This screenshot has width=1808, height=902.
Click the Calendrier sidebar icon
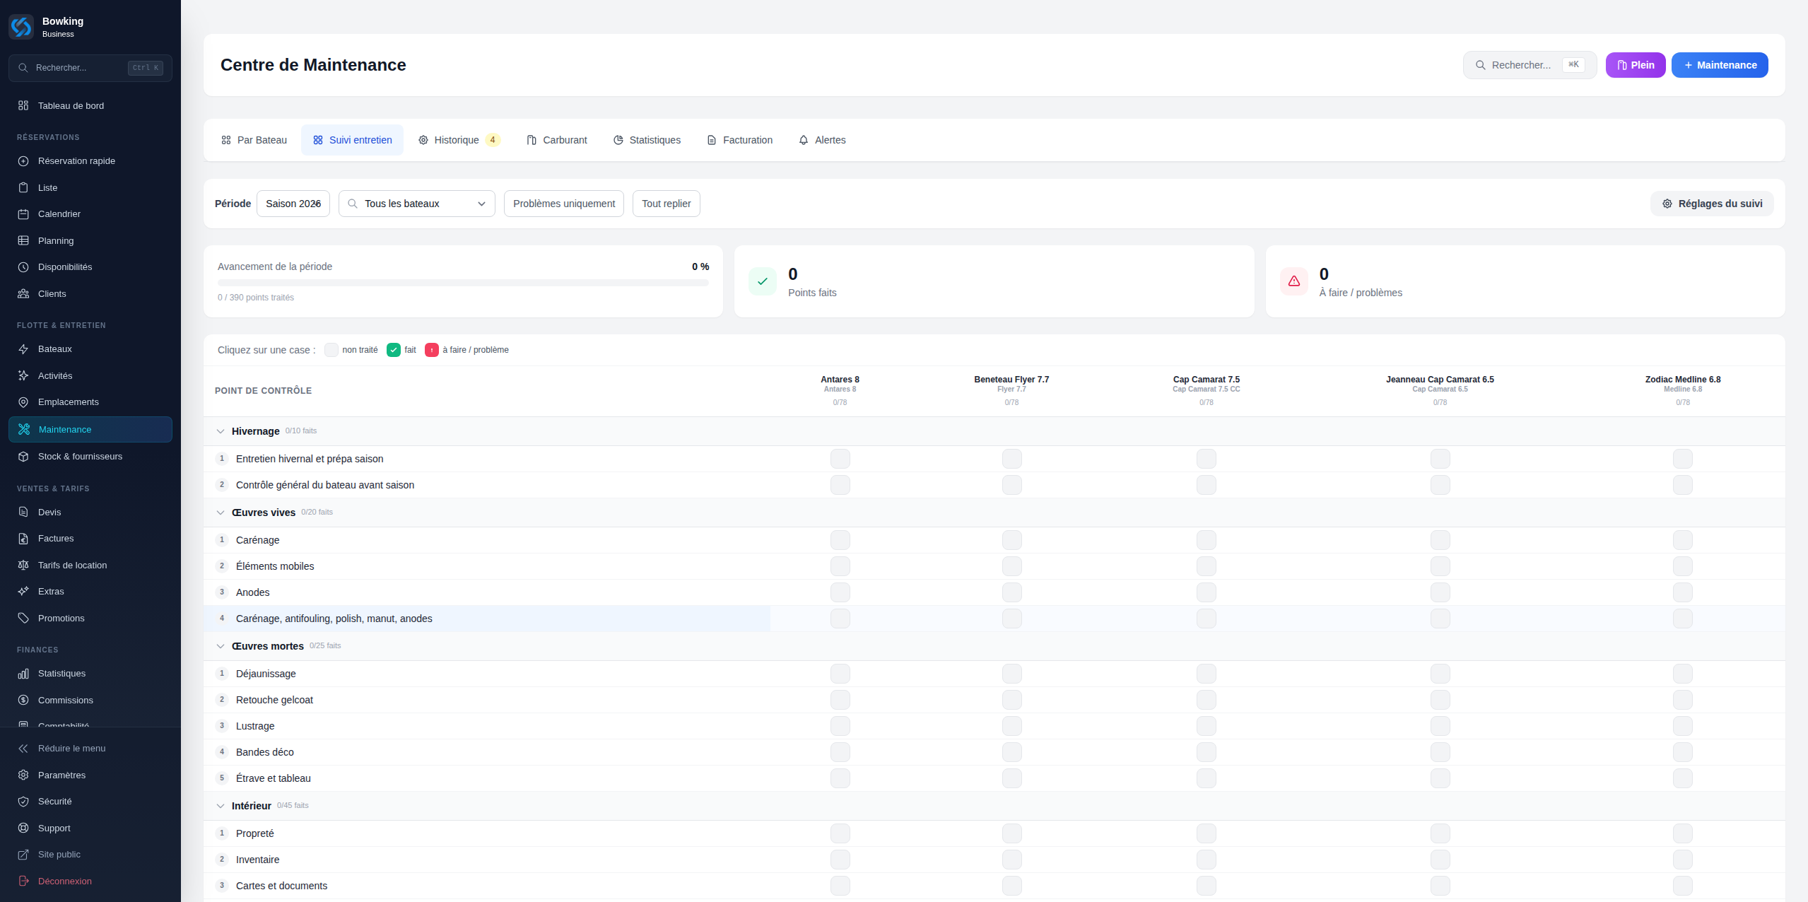tap(23, 214)
